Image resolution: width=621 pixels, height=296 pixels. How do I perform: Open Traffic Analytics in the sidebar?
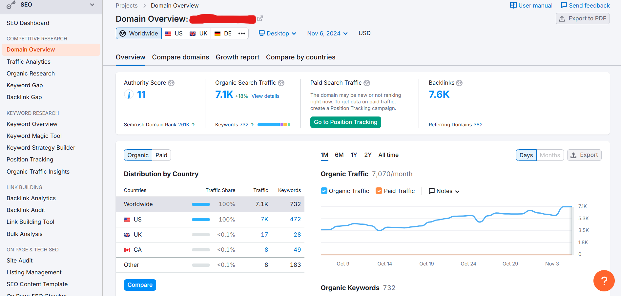pos(29,62)
